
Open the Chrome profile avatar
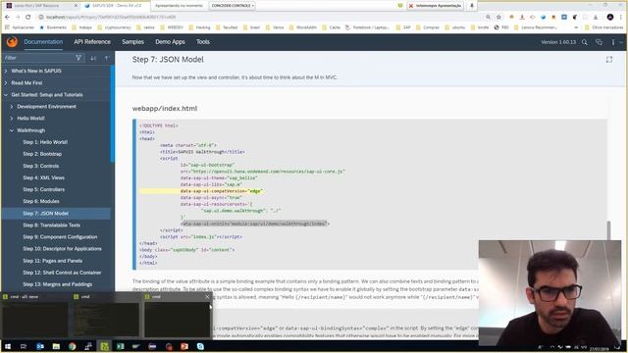pyautogui.click(x=610, y=17)
